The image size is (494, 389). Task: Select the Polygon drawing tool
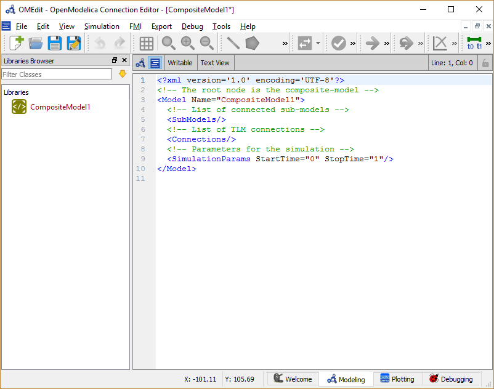coord(253,43)
